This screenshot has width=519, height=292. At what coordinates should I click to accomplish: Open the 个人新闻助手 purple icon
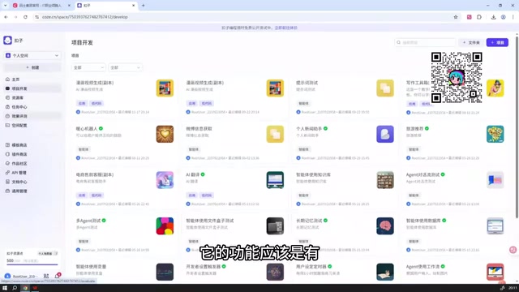[385, 134]
